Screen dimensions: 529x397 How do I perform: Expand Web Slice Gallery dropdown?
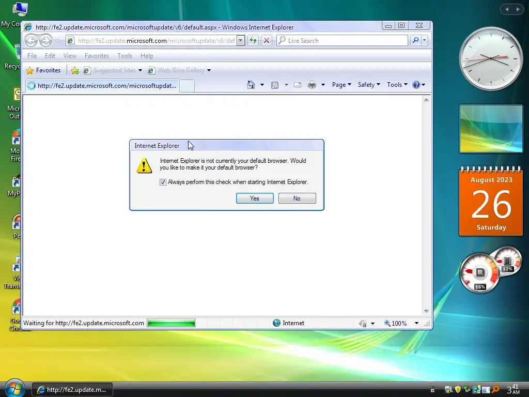click(209, 70)
